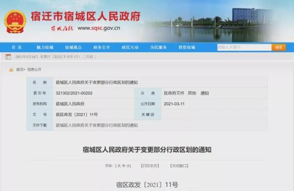This screenshot has width=294, height=191.
Task: Open the 魅力宿城 menu item
Action: tap(45, 47)
